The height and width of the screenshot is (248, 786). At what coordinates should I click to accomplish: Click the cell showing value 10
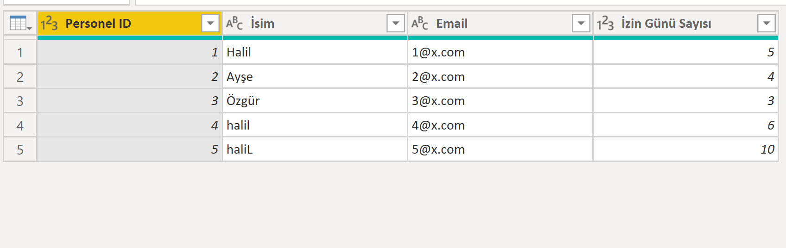point(686,149)
